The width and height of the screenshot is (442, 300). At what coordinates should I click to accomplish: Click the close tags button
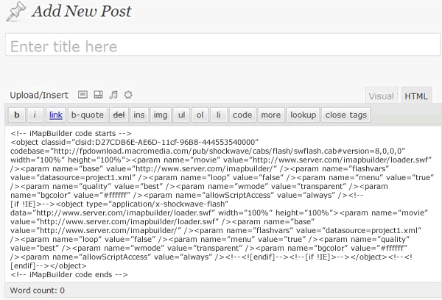click(346, 115)
